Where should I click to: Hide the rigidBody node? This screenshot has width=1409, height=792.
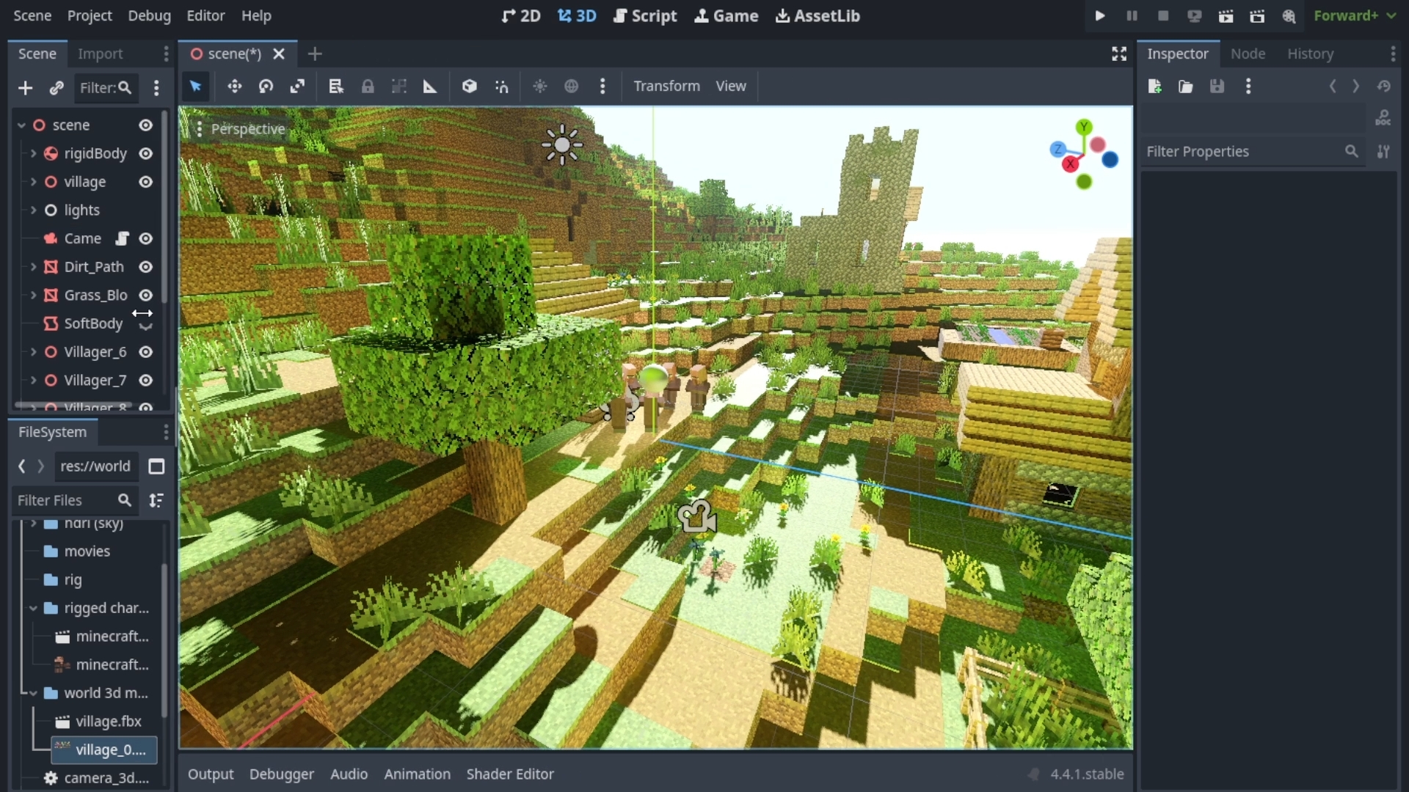[146, 153]
